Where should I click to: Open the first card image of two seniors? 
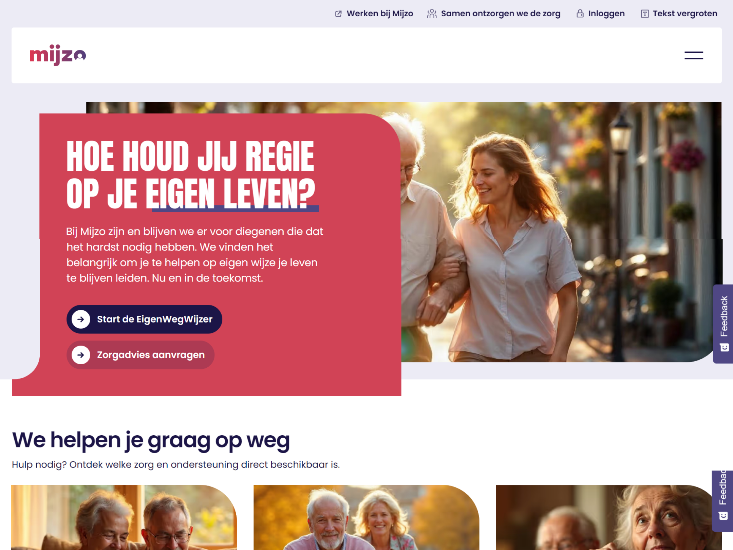pos(124,517)
